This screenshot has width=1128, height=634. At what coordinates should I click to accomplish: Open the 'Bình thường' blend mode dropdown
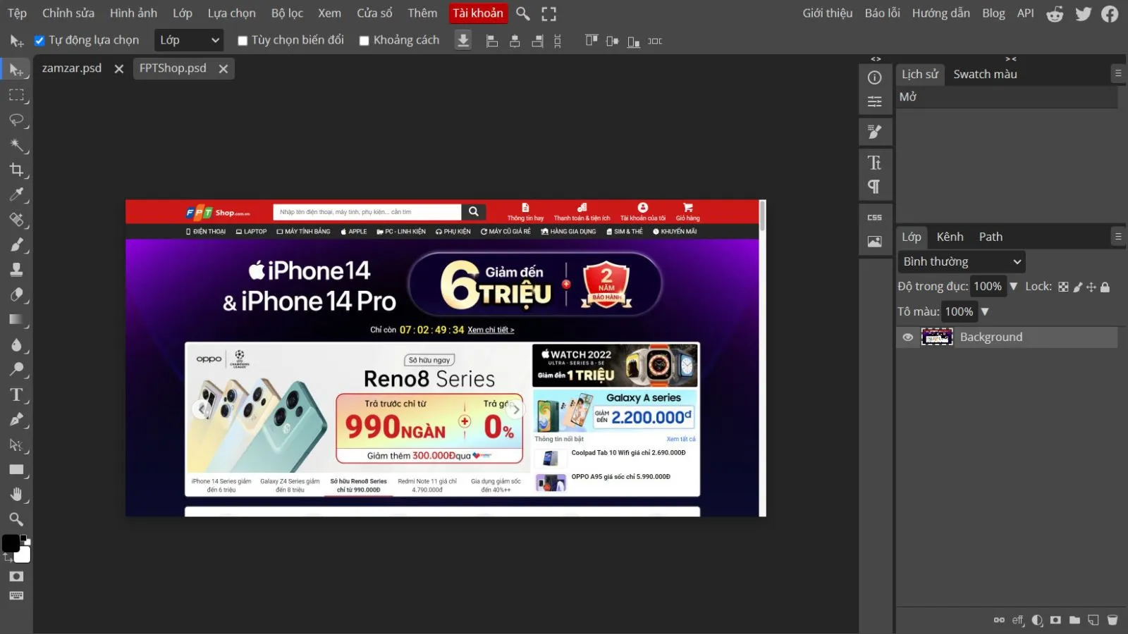[x=962, y=262]
